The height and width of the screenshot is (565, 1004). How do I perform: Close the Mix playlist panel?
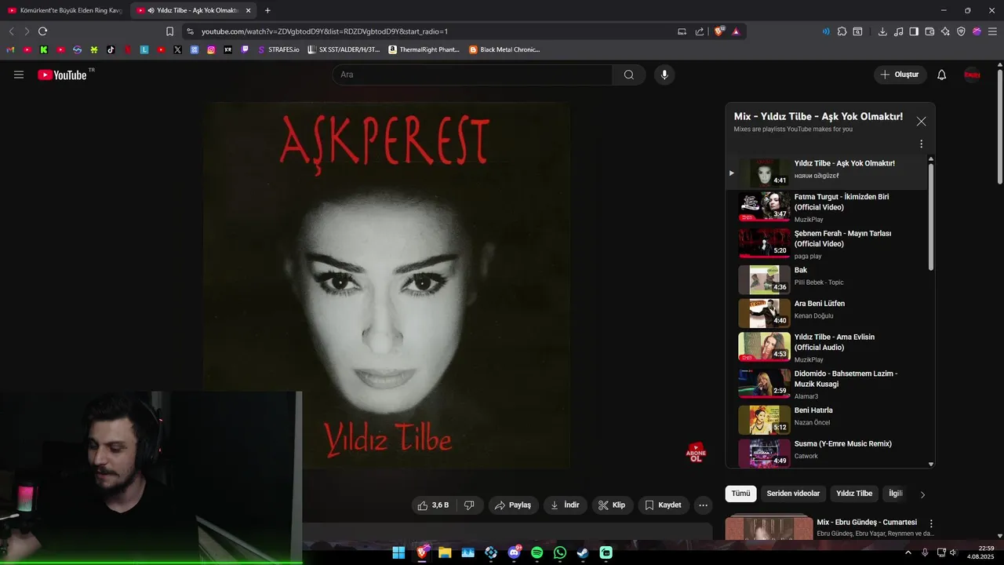coord(921,122)
